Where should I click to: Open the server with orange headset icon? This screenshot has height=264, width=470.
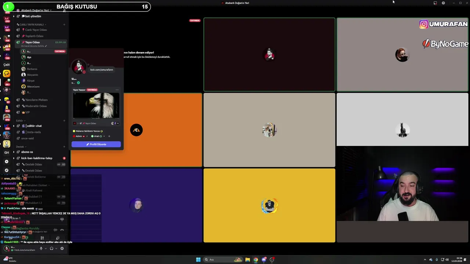point(6,74)
